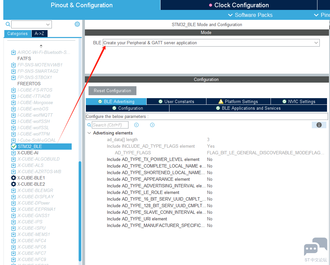
Task: Expand the Software Packs menu
Action: pyautogui.click(x=250, y=15)
